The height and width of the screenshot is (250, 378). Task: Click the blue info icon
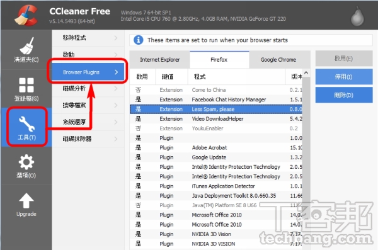(x=139, y=40)
